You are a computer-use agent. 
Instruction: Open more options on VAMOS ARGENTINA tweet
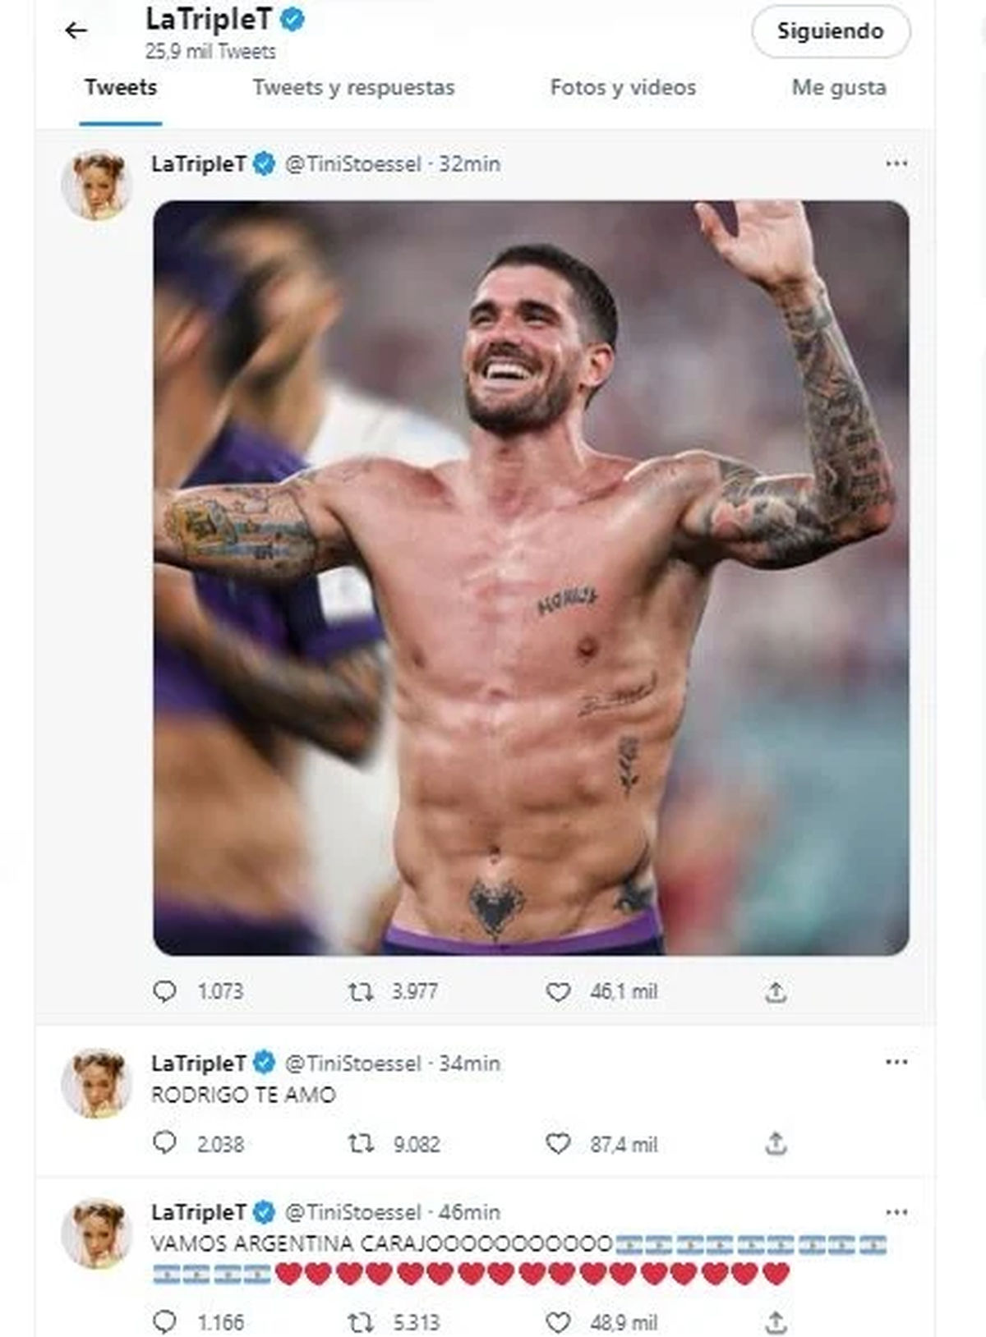tap(896, 1212)
